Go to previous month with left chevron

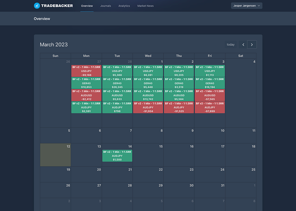(243, 45)
